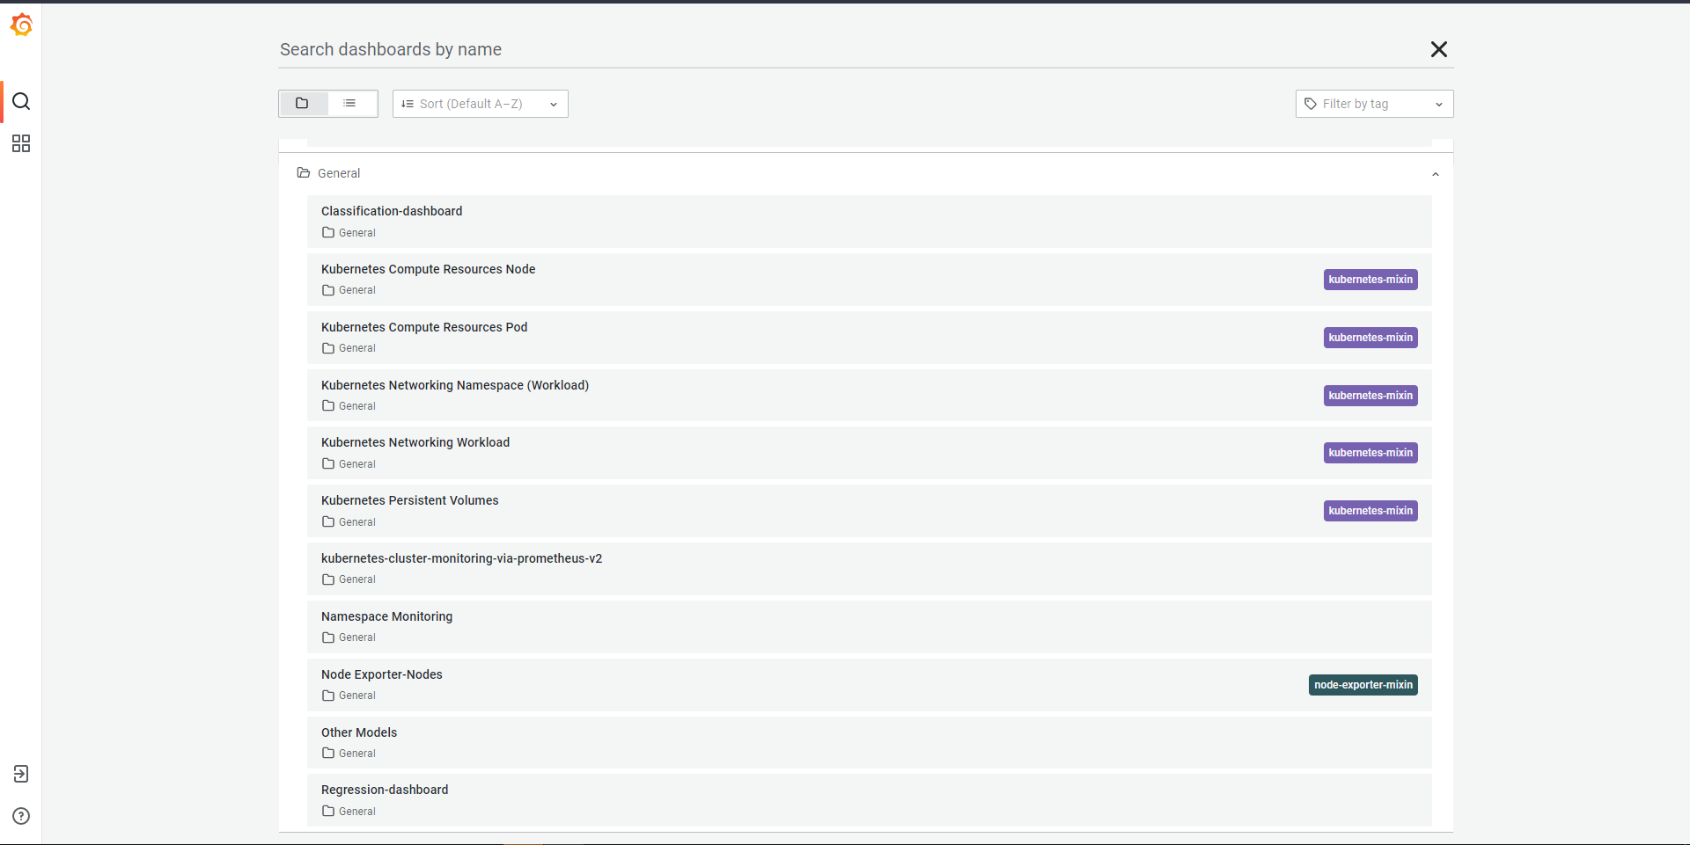Screen dimensions: 1690x845
Task: Open Kubernetes Persistent Volumes dashboard
Action: pyautogui.click(x=870, y=511)
